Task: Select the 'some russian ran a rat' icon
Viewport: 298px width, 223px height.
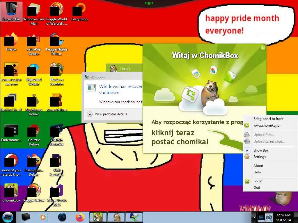Action: (11, 74)
